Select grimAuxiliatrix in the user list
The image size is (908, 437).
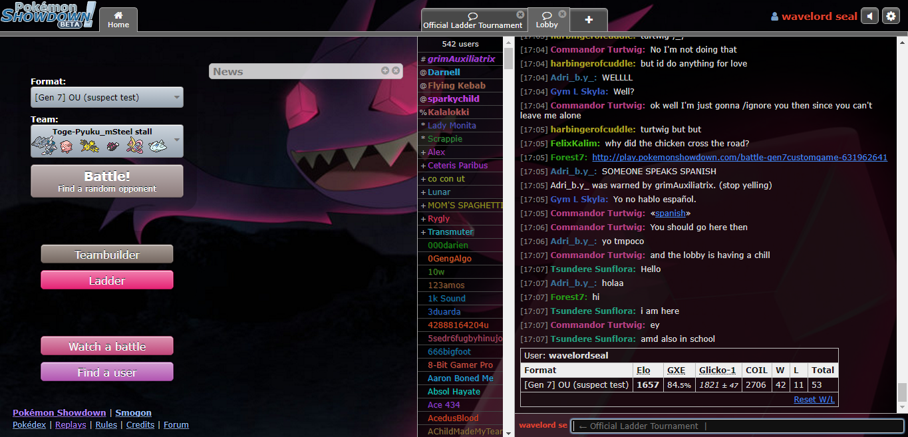460,59
